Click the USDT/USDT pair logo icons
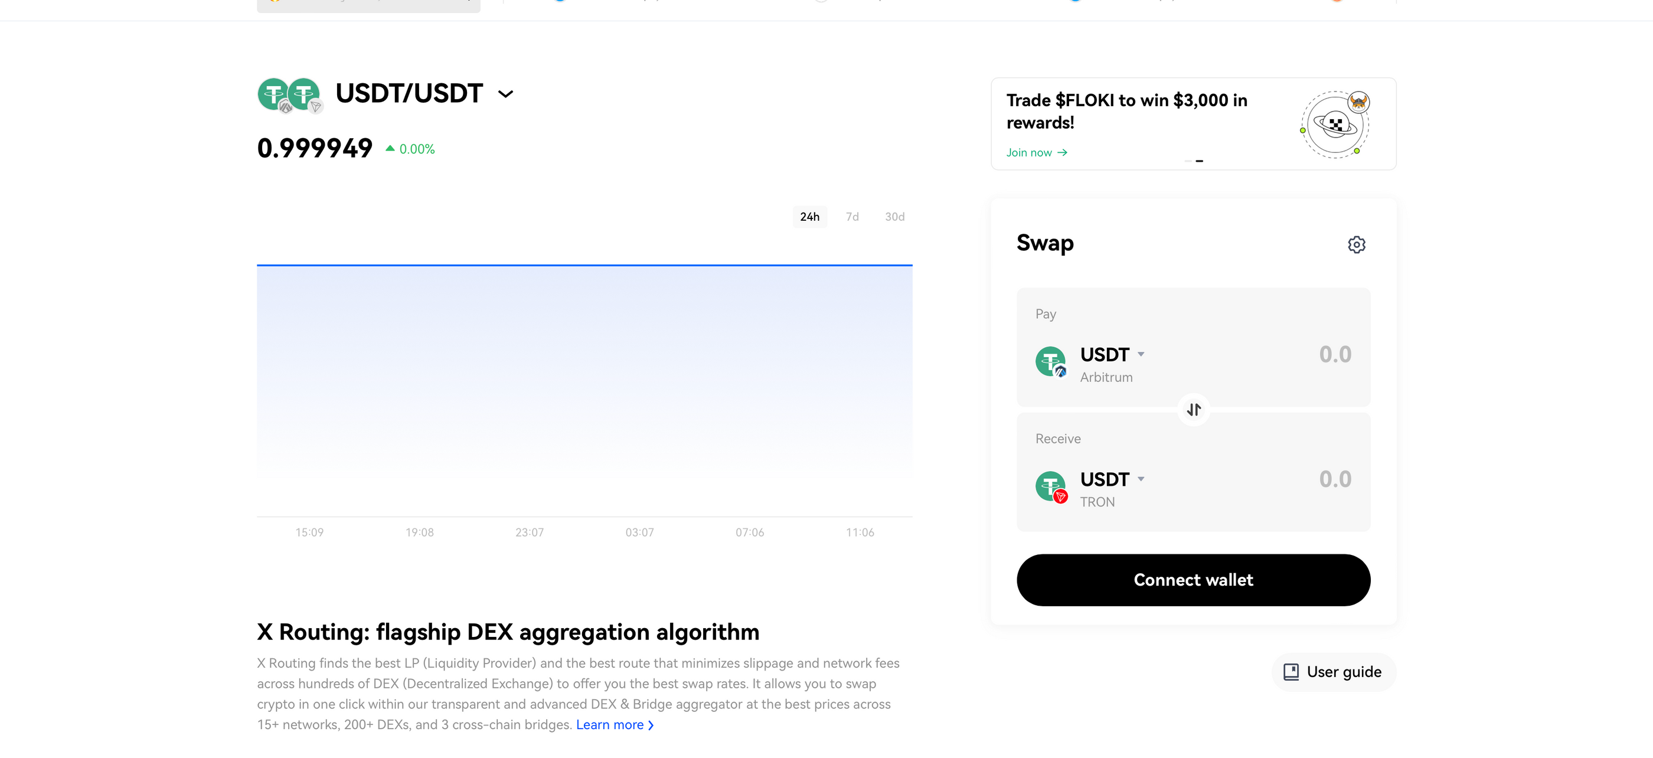This screenshot has width=1653, height=758. tap(290, 95)
